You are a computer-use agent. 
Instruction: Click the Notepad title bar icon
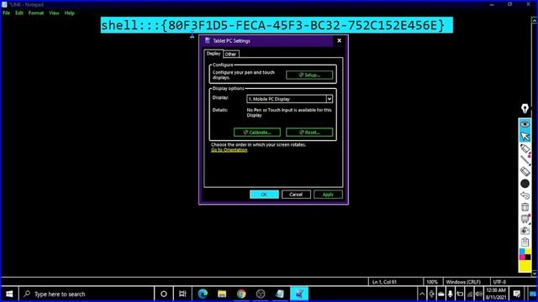(4, 4)
